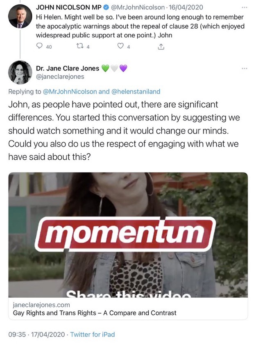The image size is (265, 344).
Task: Click @helenstaniland mention link
Action: tap(136, 91)
